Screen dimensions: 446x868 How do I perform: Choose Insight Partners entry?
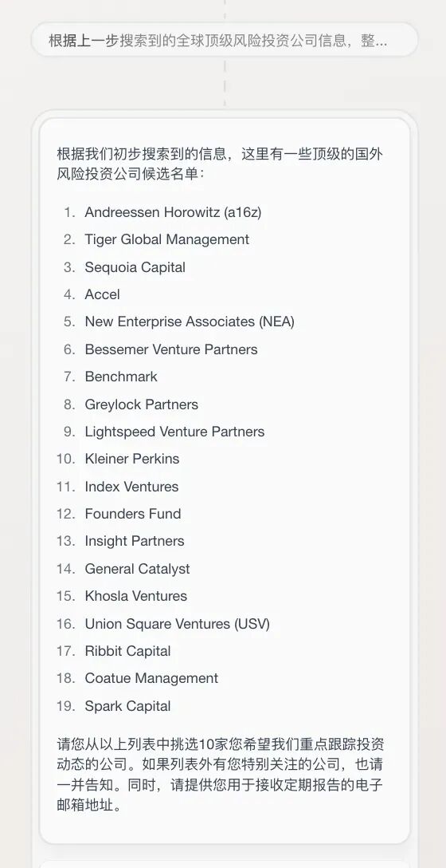[x=135, y=541]
